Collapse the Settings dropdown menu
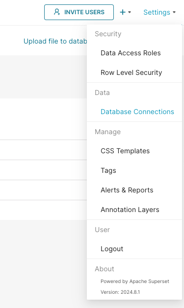Screen dimensions: 184x308 pyautogui.click(x=159, y=12)
